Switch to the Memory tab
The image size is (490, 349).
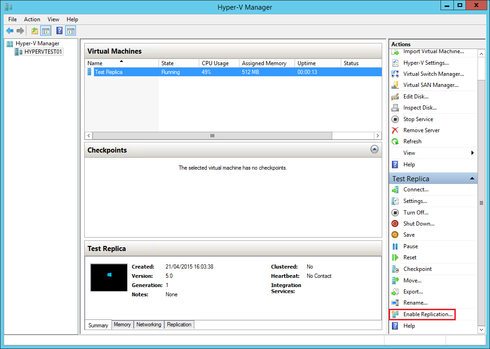click(122, 325)
